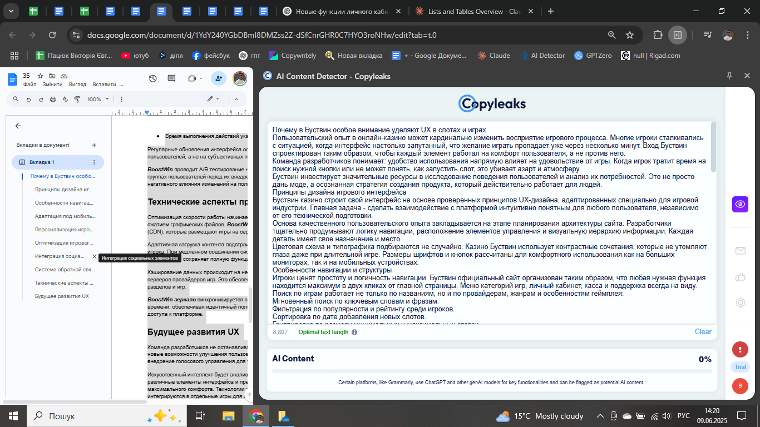This screenshot has width=760, height=427.
Task: Switch to Lists and Tables Overview tab
Action: (x=474, y=11)
